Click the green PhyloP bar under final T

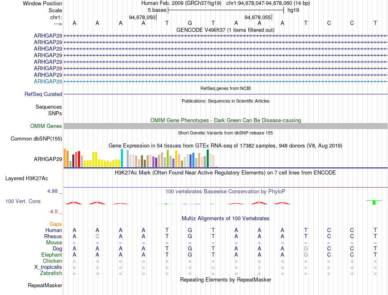point(374,202)
